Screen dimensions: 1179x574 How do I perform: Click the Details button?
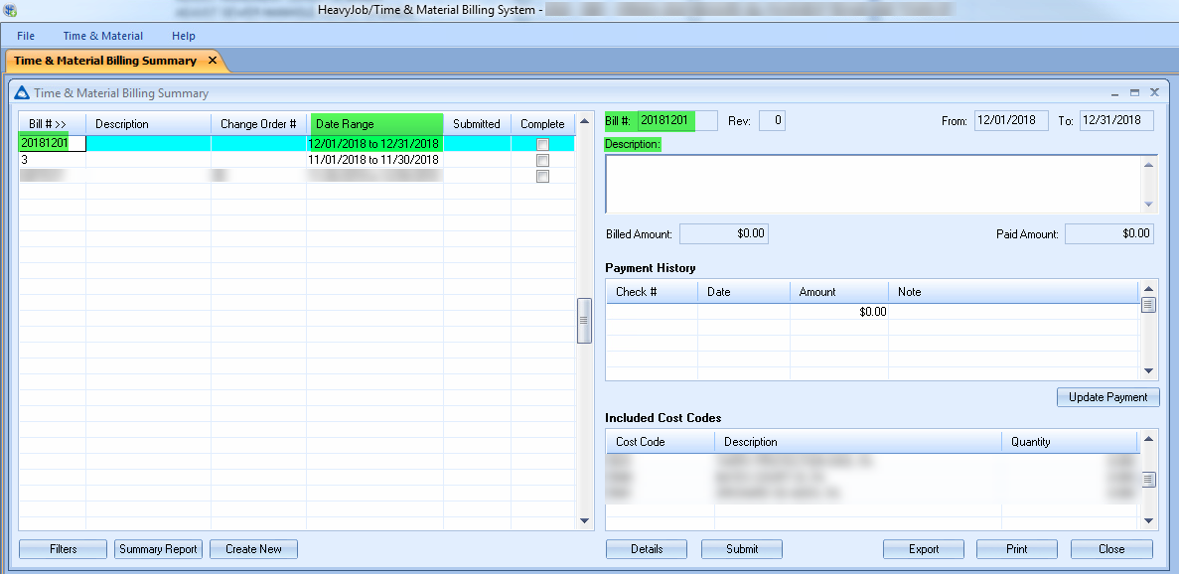(647, 549)
